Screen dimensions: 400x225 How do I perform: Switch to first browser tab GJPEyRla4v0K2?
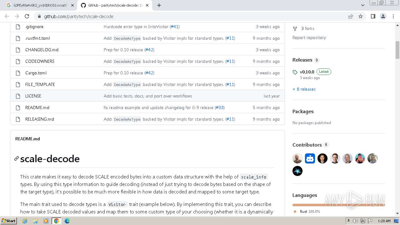[x=40, y=5]
